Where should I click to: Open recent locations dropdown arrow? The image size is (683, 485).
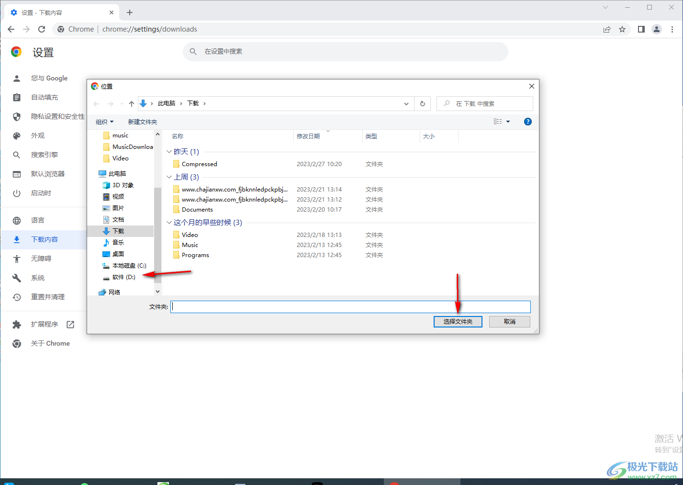[122, 103]
